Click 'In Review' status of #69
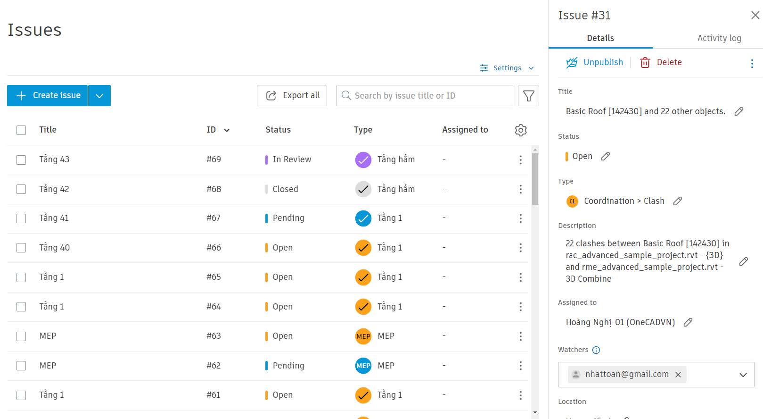This screenshot has height=419, width=763. [292, 159]
